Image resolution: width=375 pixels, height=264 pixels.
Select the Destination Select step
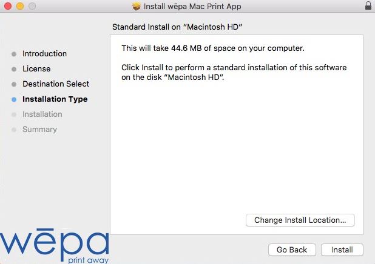56,84
